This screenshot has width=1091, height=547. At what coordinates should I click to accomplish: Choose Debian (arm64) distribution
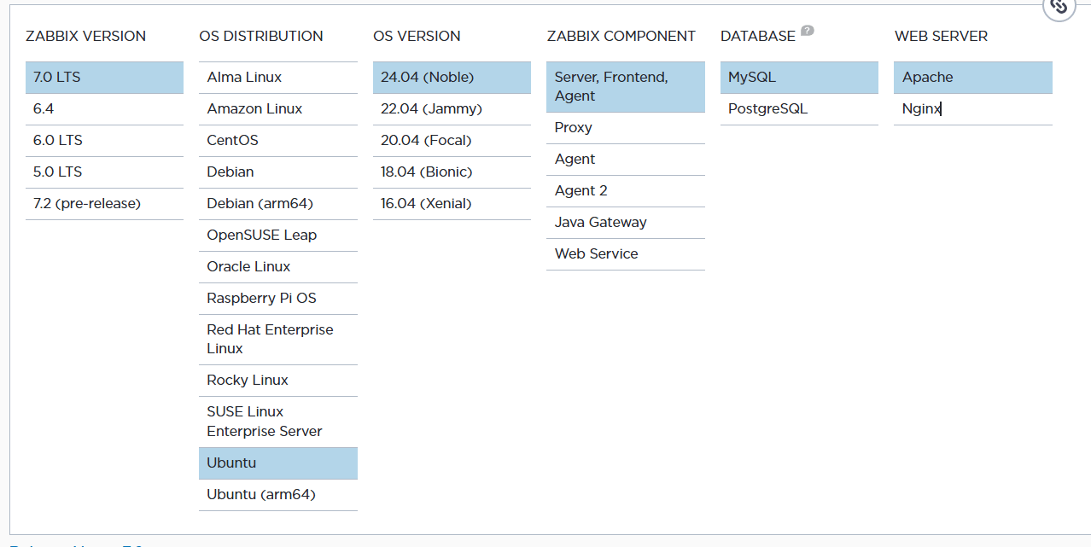coord(278,204)
